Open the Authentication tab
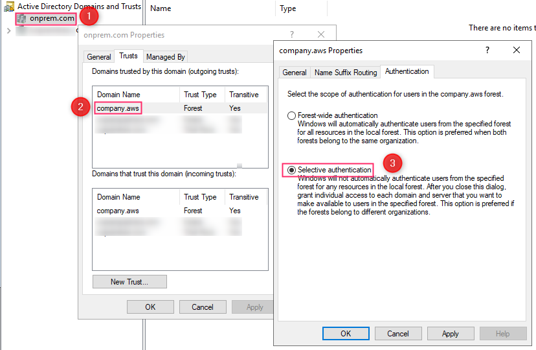This screenshot has width=536, height=350. [407, 71]
